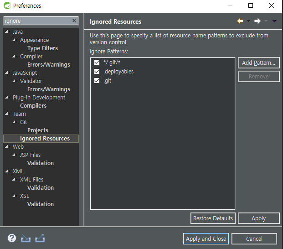Screen dimensions: 283x249
Task: Collapse the Plug-in Development node
Action: pos(6,97)
